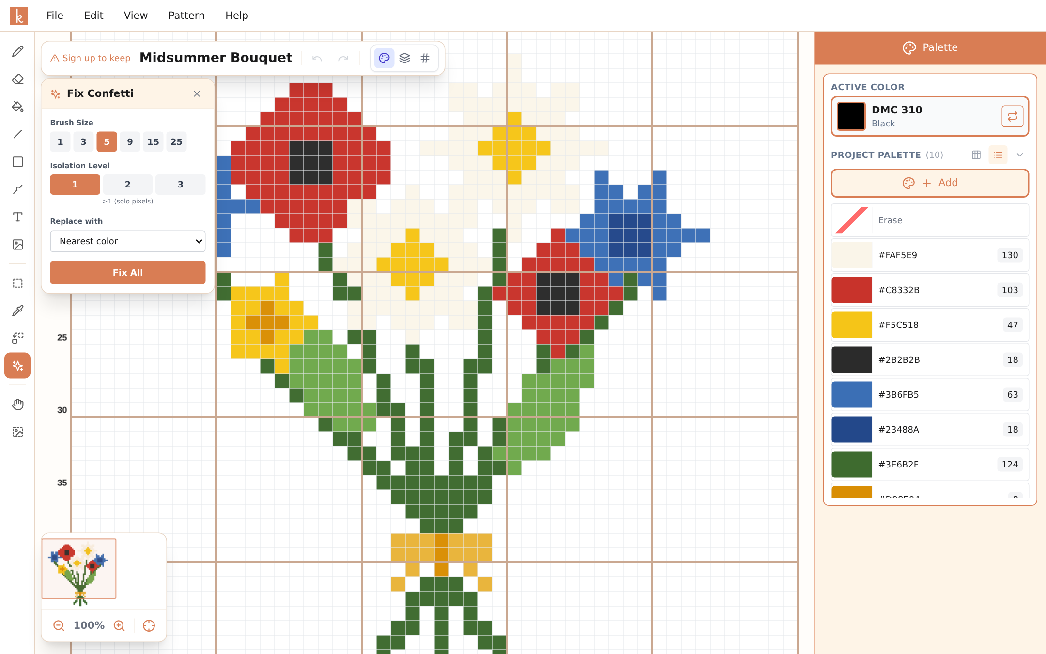Click the app logo icon
The width and height of the screenshot is (1046, 654).
click(19, 16)
